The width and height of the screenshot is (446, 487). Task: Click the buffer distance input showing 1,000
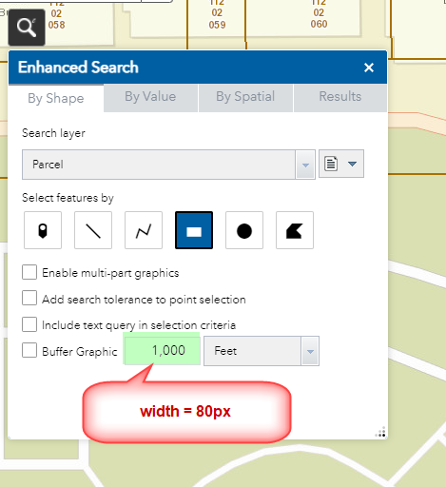click(x=162, y=351)
